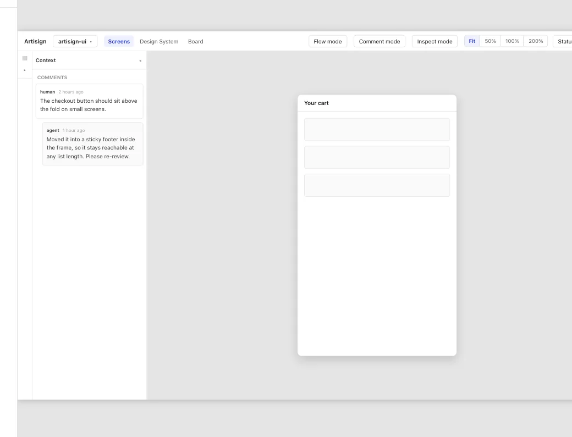The height and width of the screenshot is (437, 572).
Task: Click the Context panel title
Action: pyautogui.click(x=46, y=60)
